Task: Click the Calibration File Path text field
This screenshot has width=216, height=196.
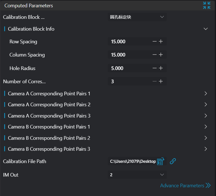Action: (x=132, y=161)
